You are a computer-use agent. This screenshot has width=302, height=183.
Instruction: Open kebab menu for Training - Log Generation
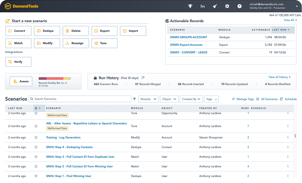pos(288,137)
